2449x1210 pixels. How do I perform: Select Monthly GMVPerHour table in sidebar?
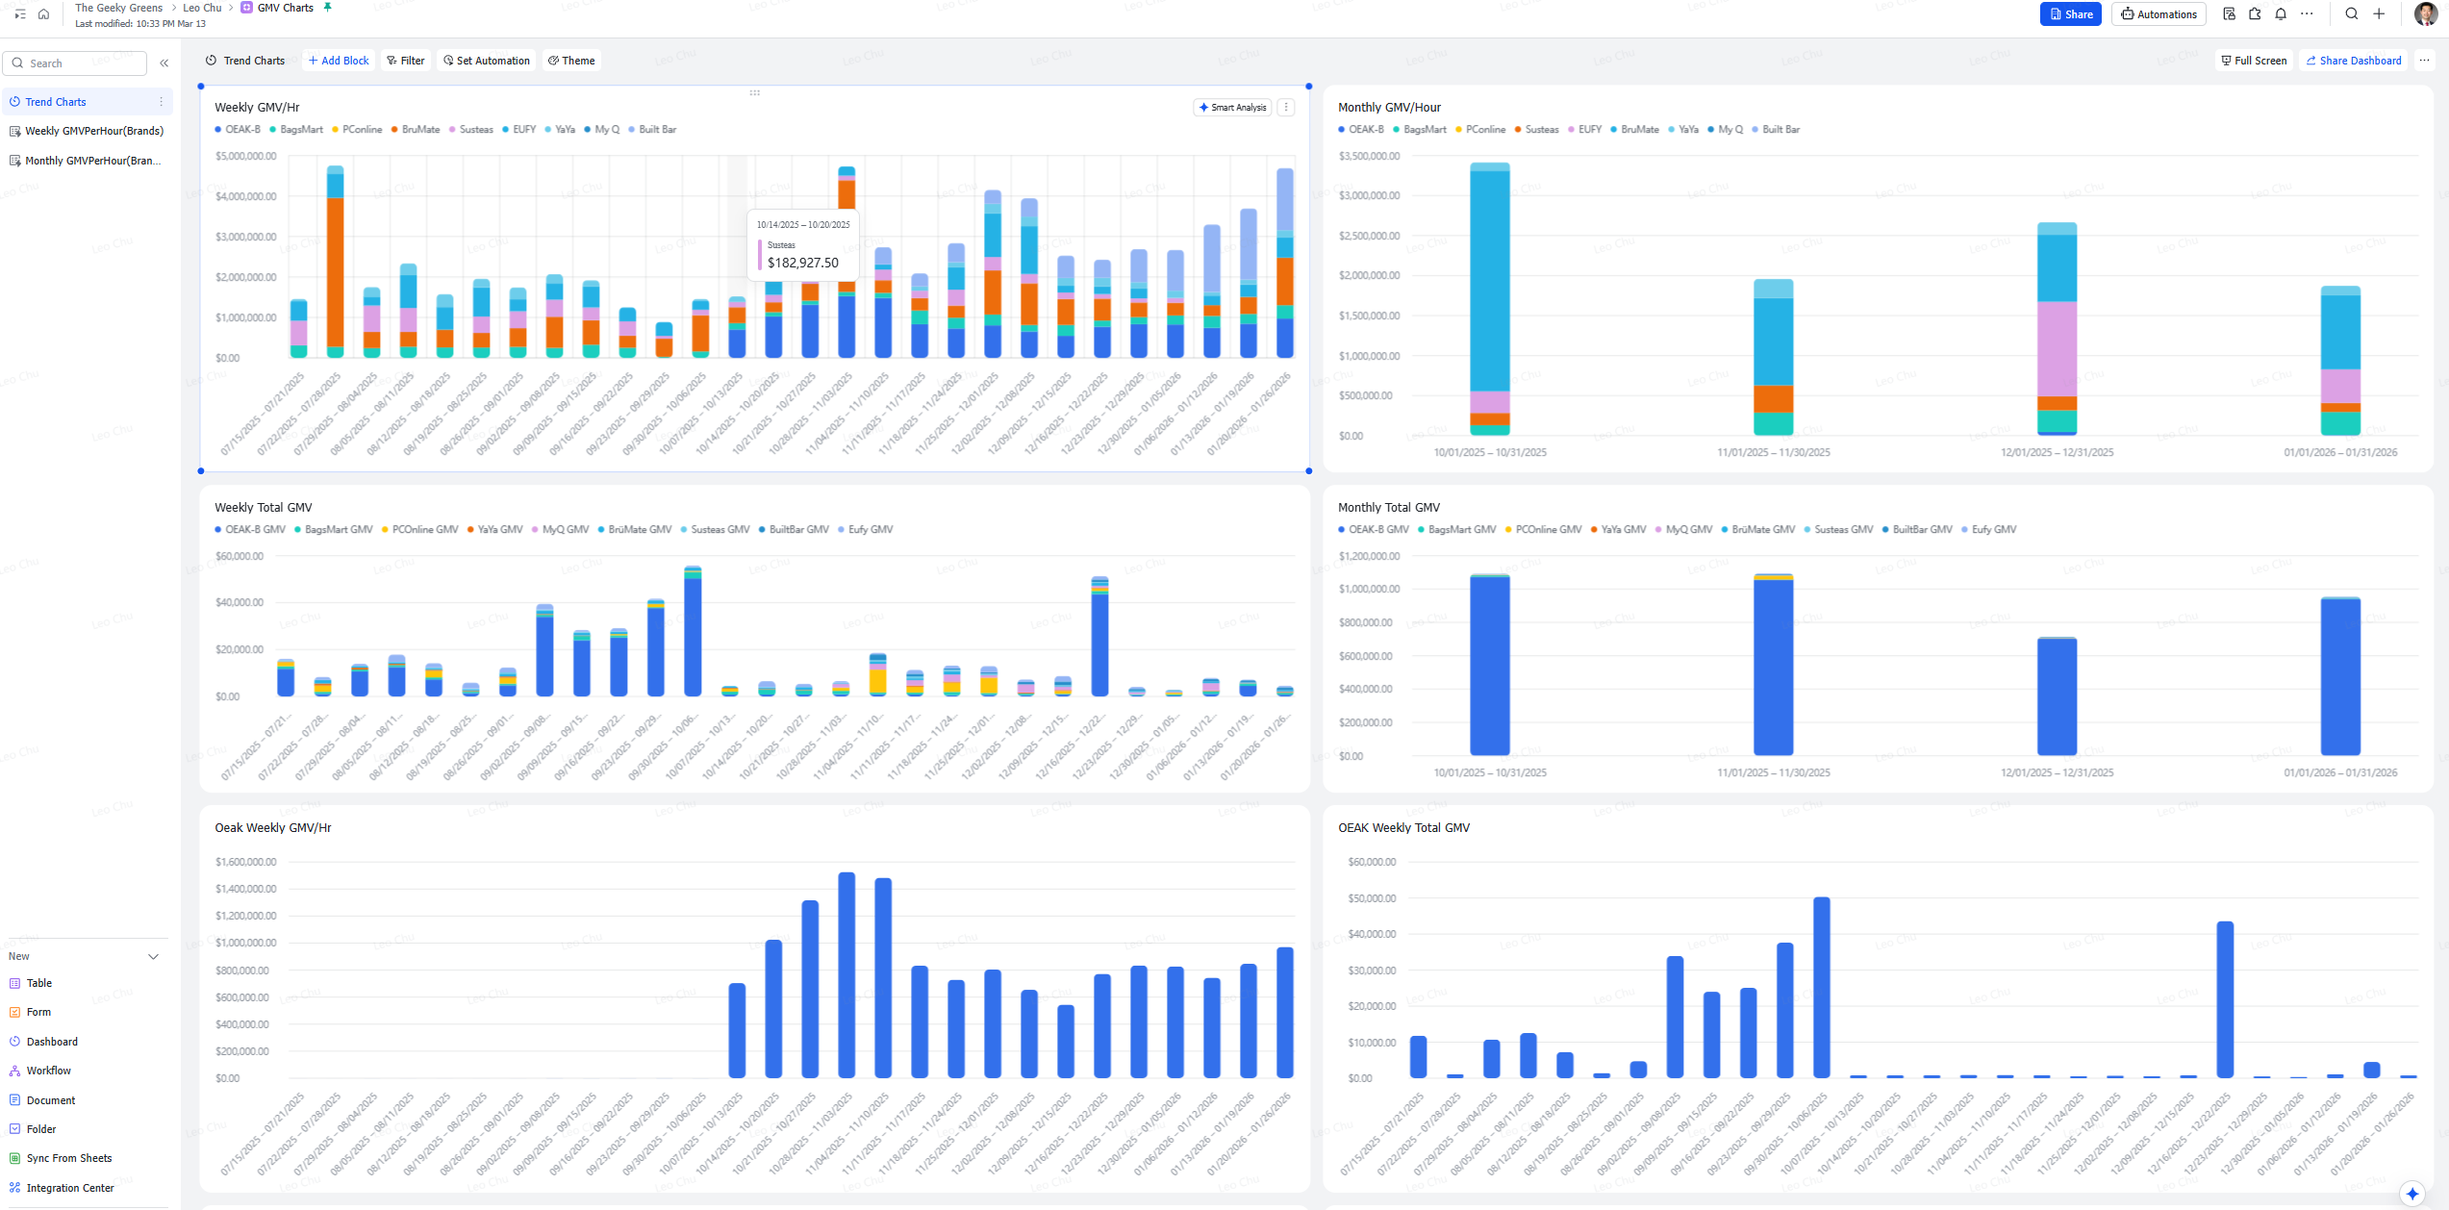pyautogui.click(x=92, y=162)
